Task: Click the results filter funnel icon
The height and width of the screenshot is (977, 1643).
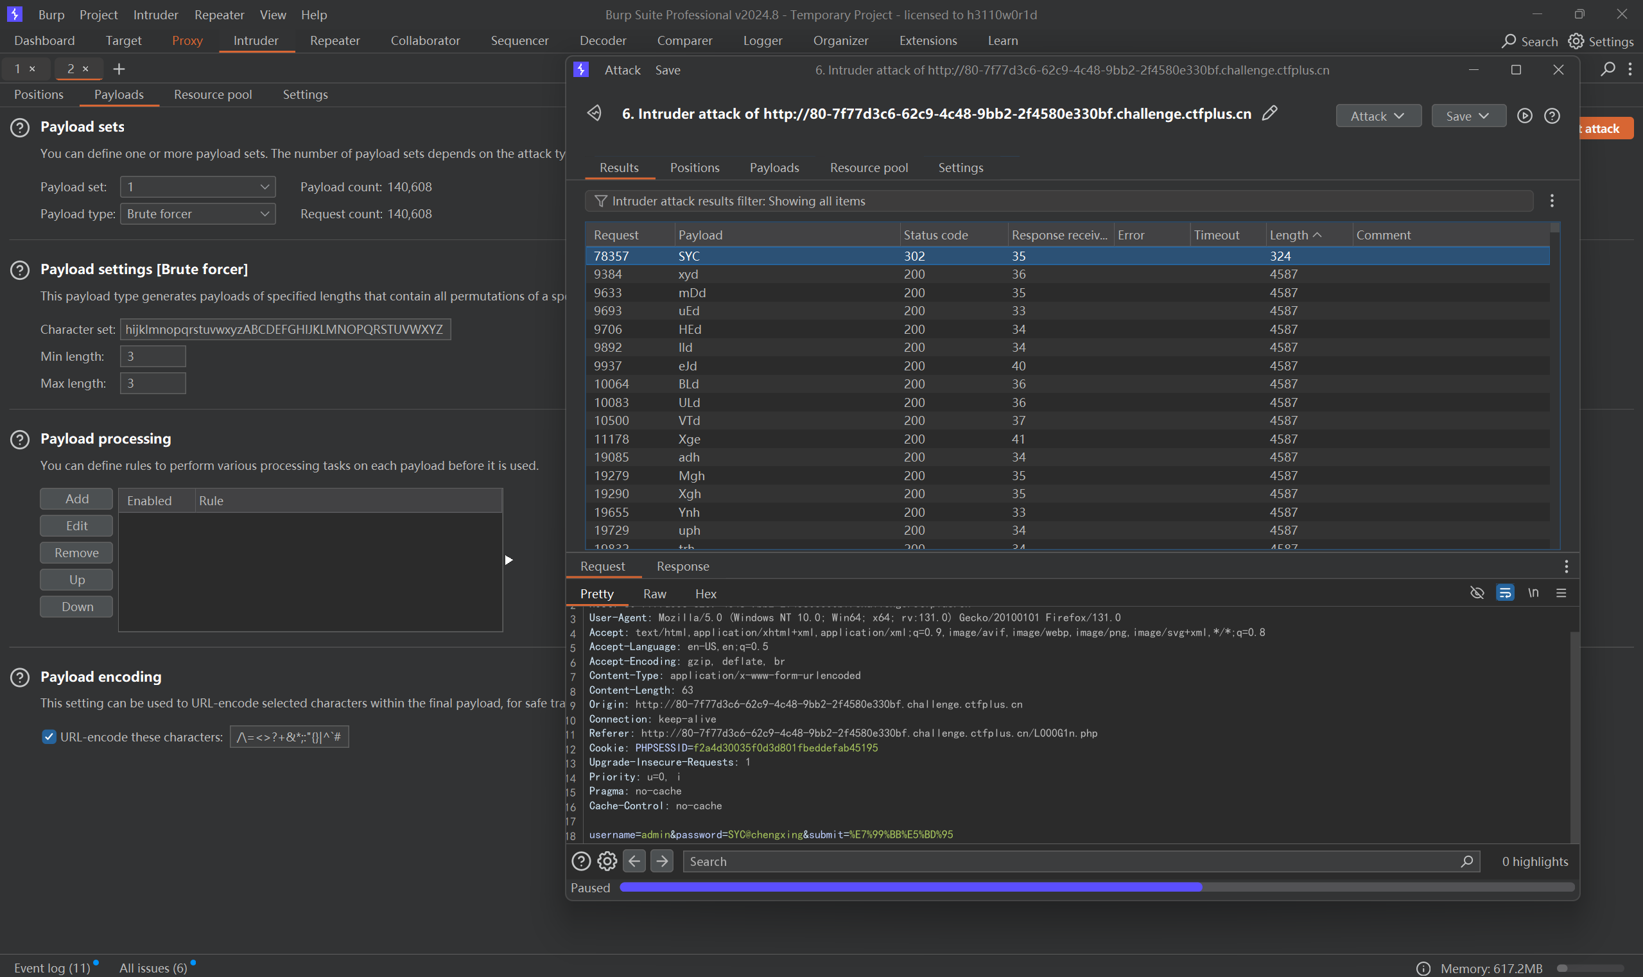Action: click(600, 201)
